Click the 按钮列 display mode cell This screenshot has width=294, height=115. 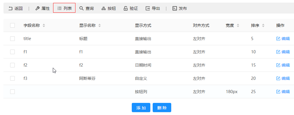pos(141,92)
